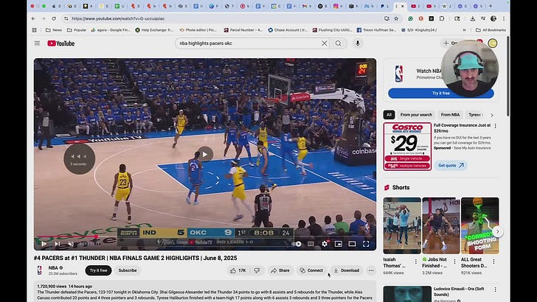Open the browser downloads icon

473,18
